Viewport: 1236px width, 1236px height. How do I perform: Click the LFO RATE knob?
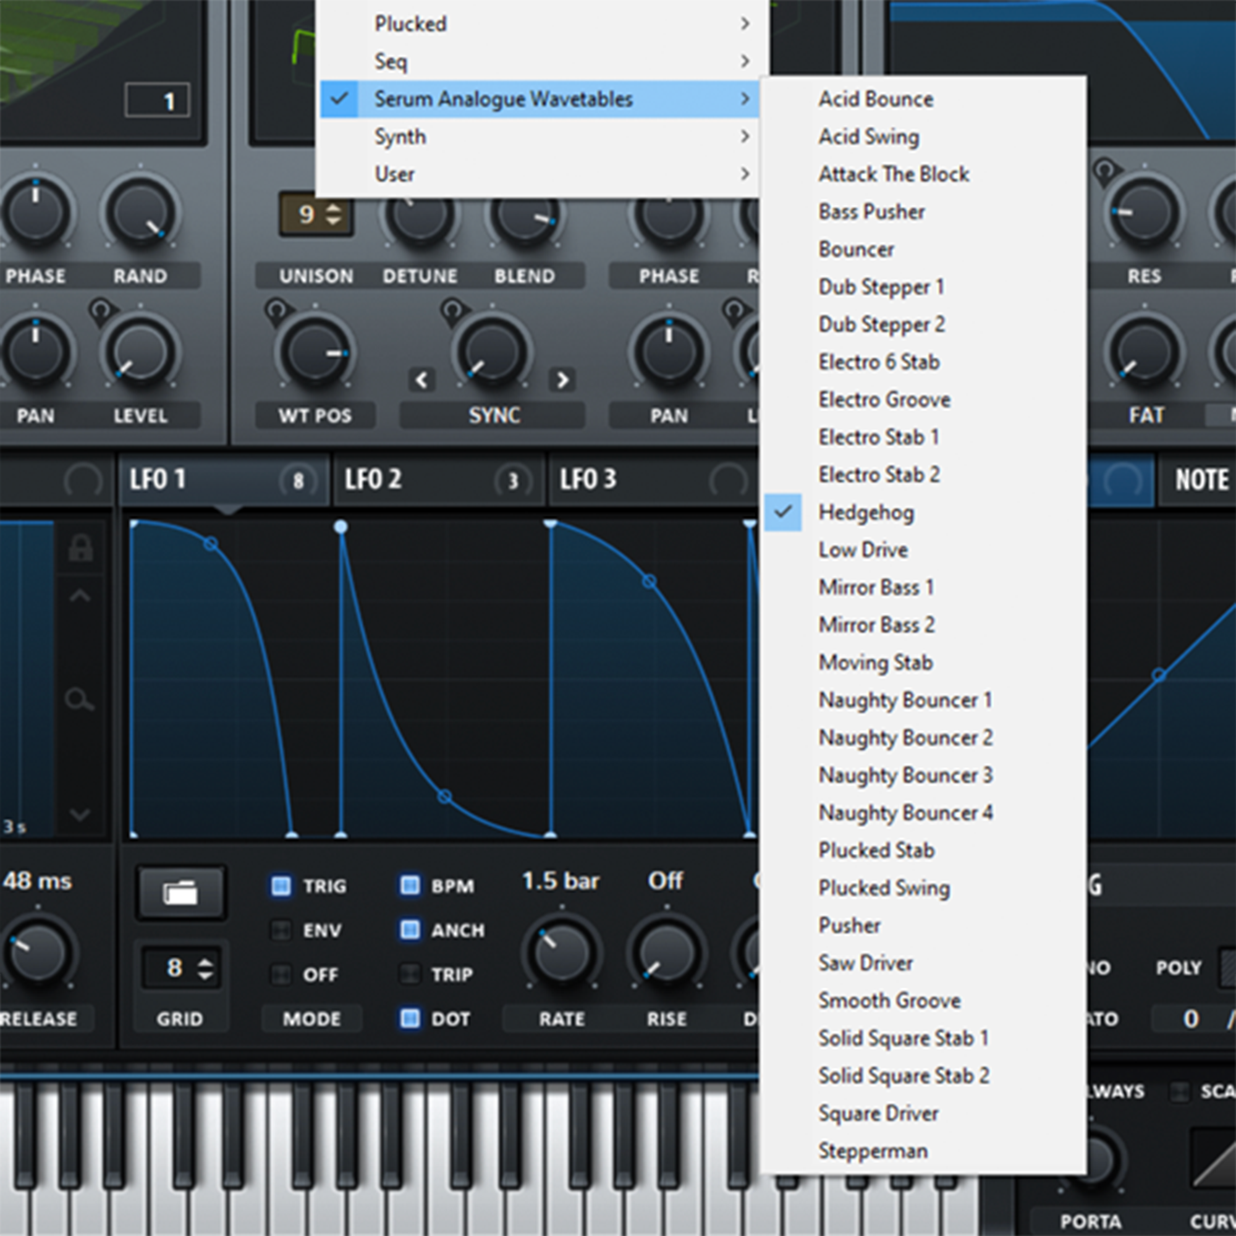[x=562, y=953]
